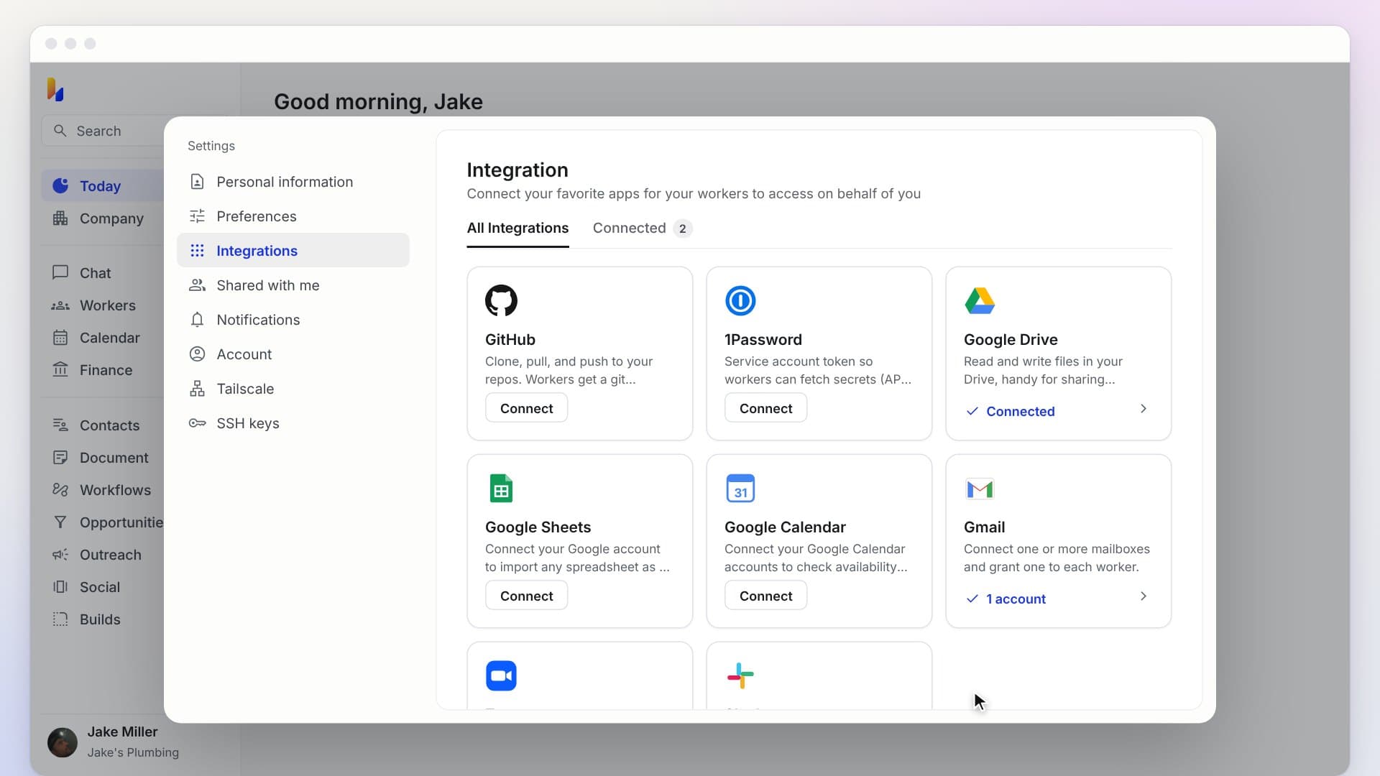Click the Integration heading text
Image resolution: width=1380 pixels, height=776 pixels.
coord(517,170)
